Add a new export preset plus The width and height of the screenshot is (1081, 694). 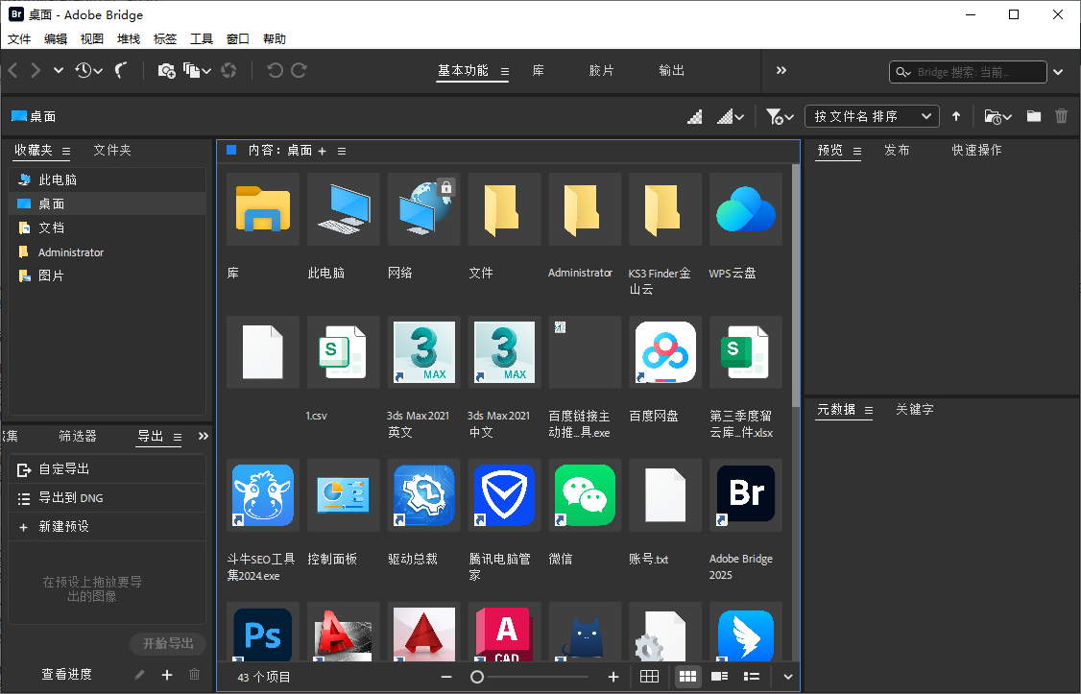point(167,675)
